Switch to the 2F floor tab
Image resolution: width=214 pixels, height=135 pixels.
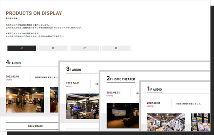(85, 48)
